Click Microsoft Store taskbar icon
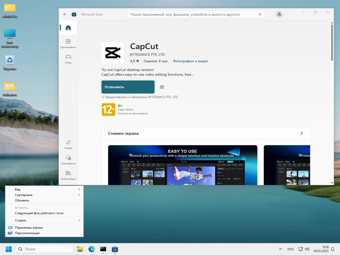 [115, 249]
